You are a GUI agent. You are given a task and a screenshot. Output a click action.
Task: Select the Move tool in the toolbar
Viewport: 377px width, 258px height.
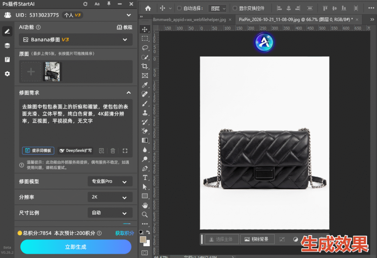pyautogui.click(x=145, y=29)
